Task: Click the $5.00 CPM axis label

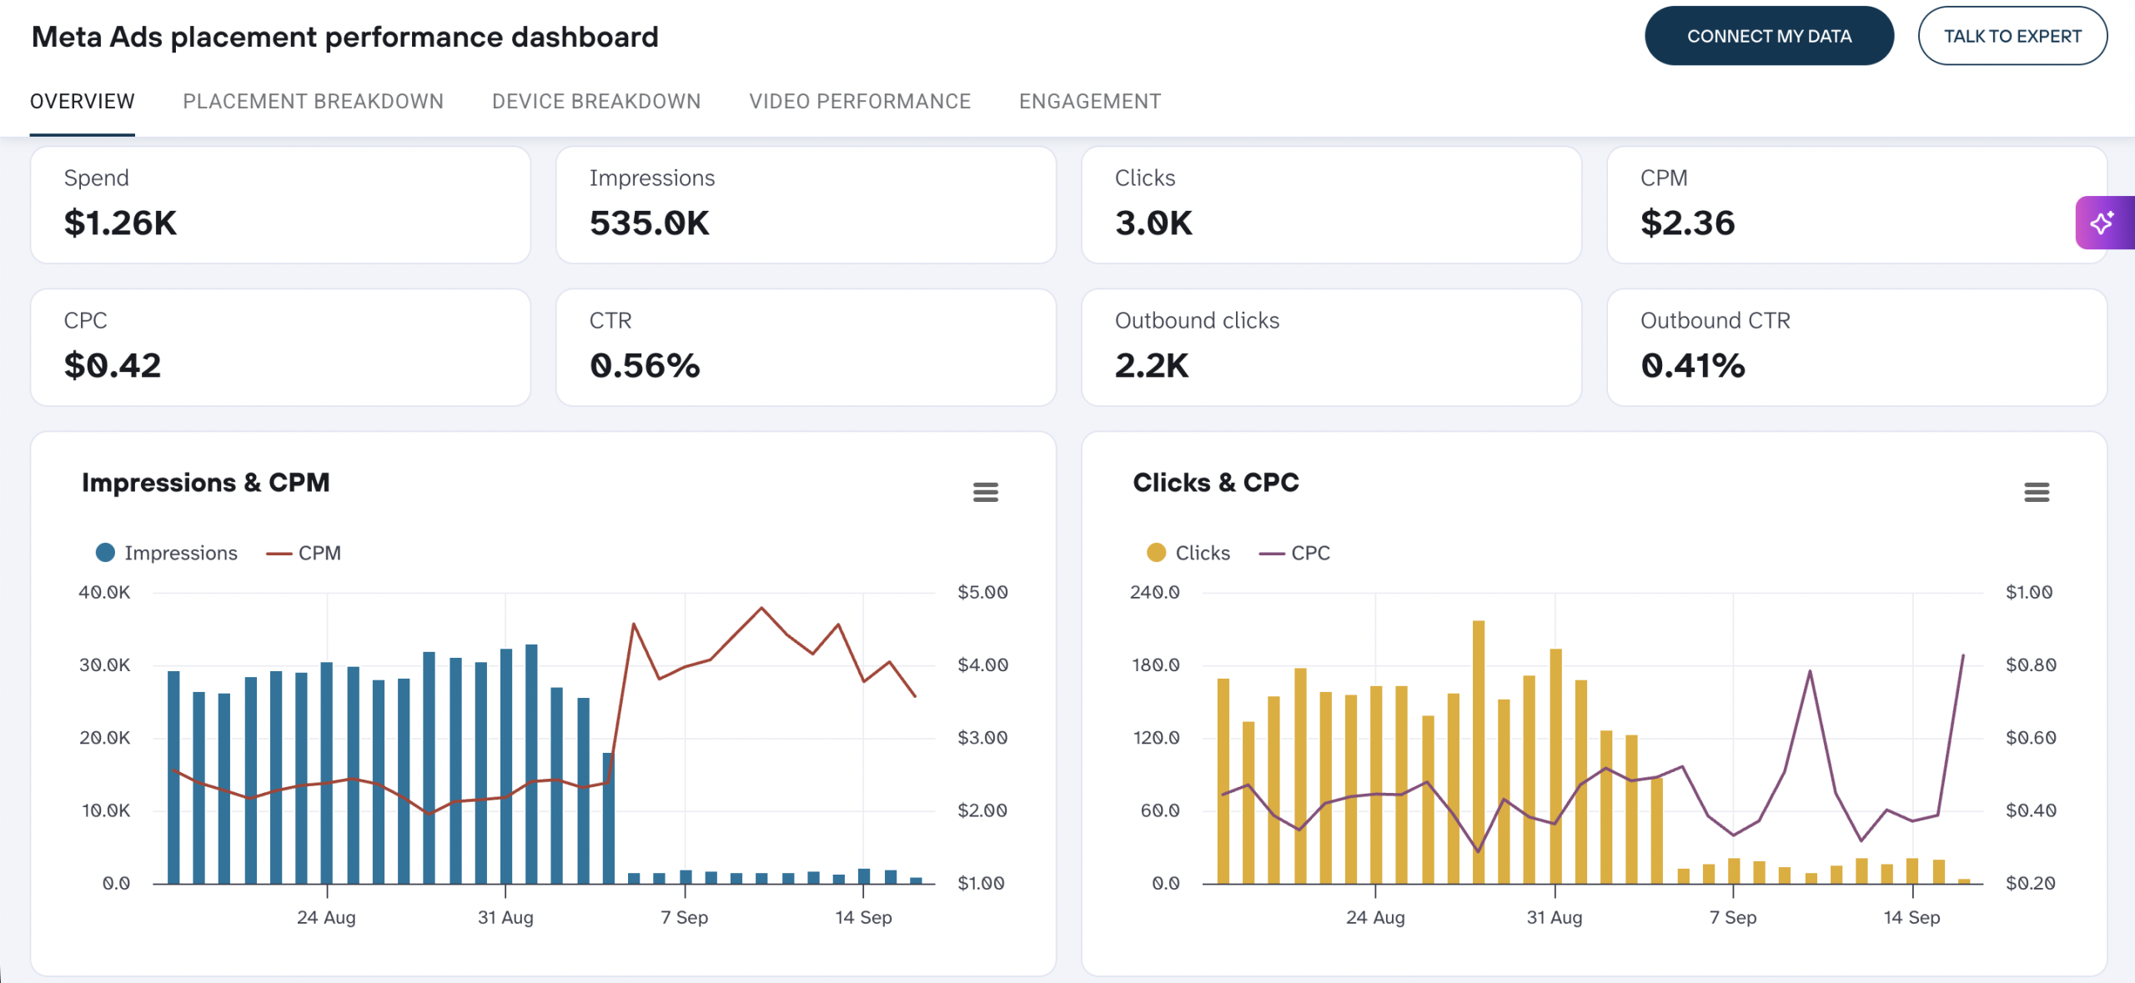Action: (982, 592)
